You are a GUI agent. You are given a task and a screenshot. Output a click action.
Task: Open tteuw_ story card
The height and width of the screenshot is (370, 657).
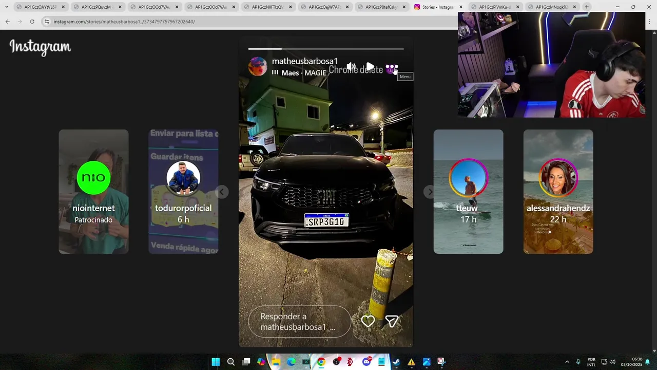[x=468, y=192]
